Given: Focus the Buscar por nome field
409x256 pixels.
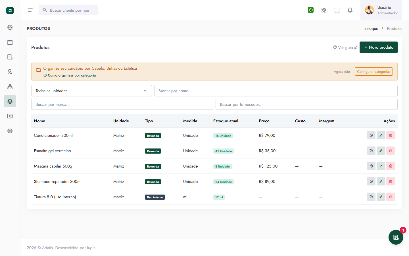Looking at the screenshot, I should click(x=276, y=91).
